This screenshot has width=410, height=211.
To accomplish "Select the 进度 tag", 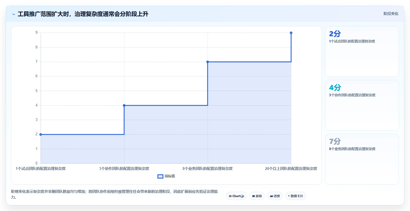I will (x=275, y=196).
